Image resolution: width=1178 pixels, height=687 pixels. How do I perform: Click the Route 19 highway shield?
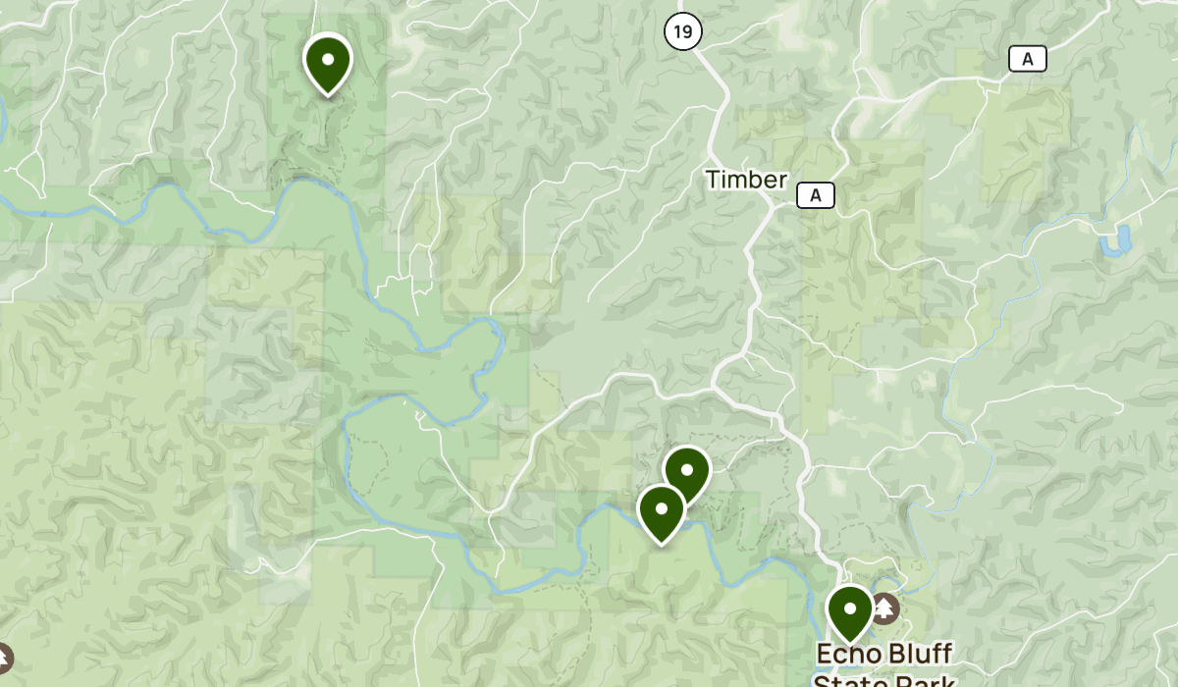tap(682, 31)
